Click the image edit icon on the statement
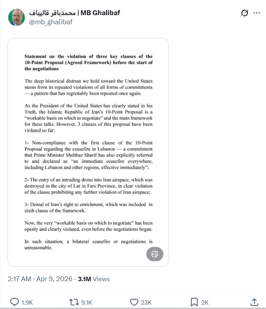Viewport: 266px width, 309px height. click(155, 254)
